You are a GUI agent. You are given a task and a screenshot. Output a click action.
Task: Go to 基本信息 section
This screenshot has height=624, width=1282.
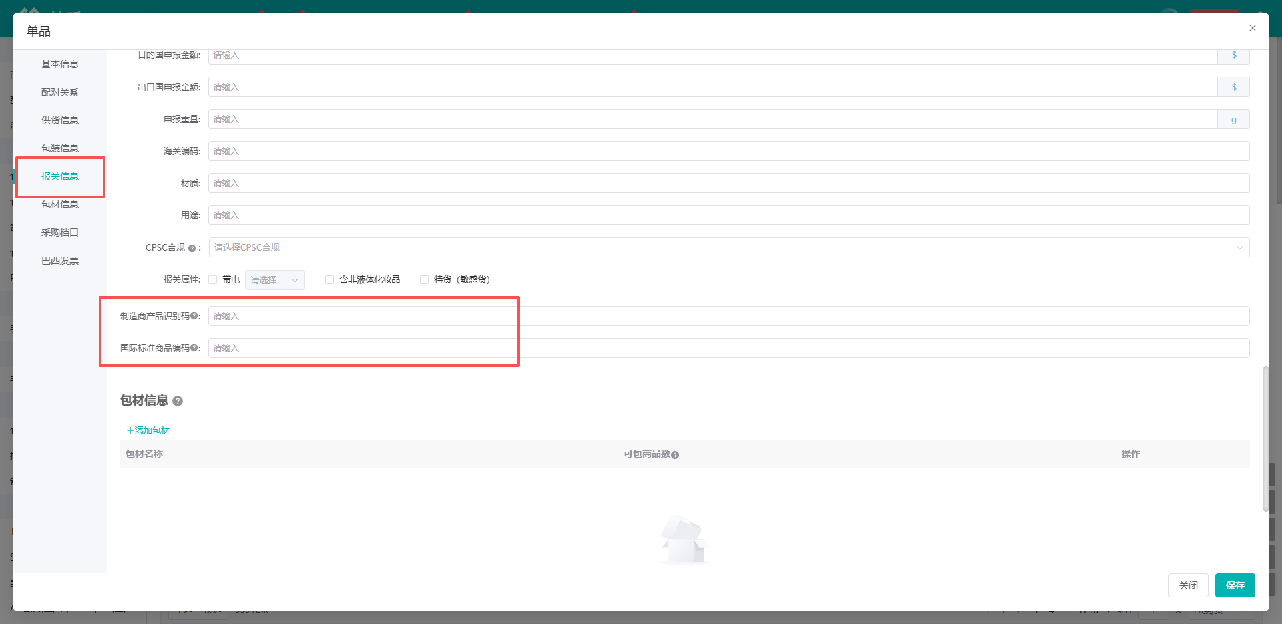(60, 64)
